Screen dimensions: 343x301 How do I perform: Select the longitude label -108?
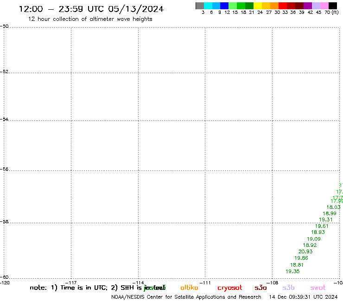272,283
